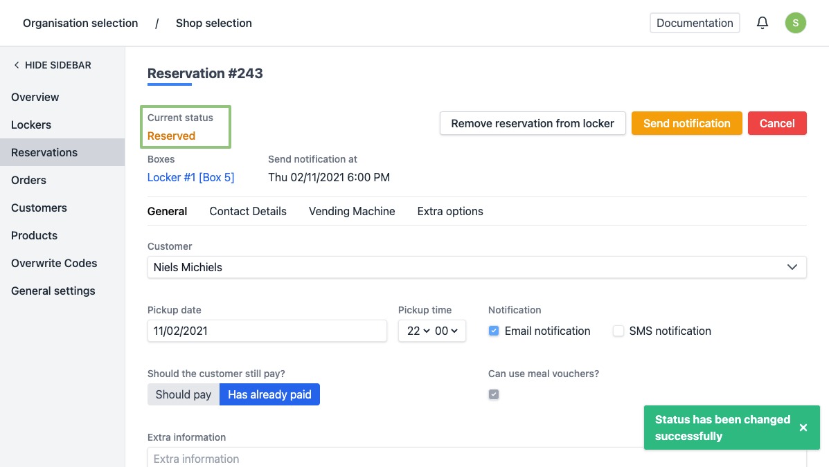Open the Extra options tab
829x467 pixels.
(x=450, y=212)
